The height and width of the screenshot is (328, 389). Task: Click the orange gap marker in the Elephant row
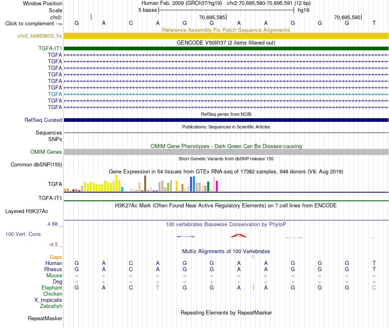(253, 287)
